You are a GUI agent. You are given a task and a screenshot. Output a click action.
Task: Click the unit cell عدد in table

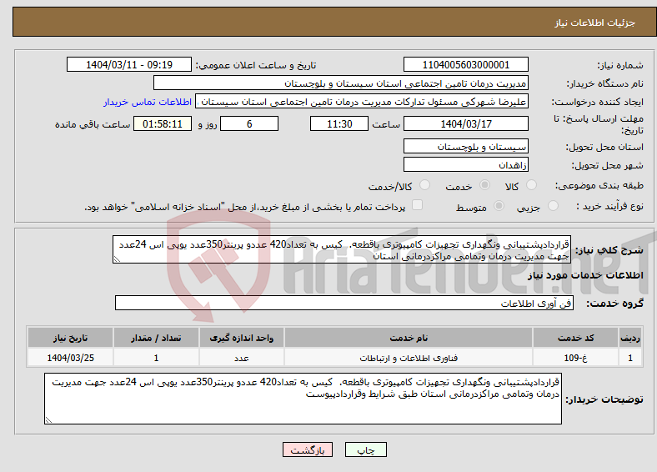coord(241,358)
